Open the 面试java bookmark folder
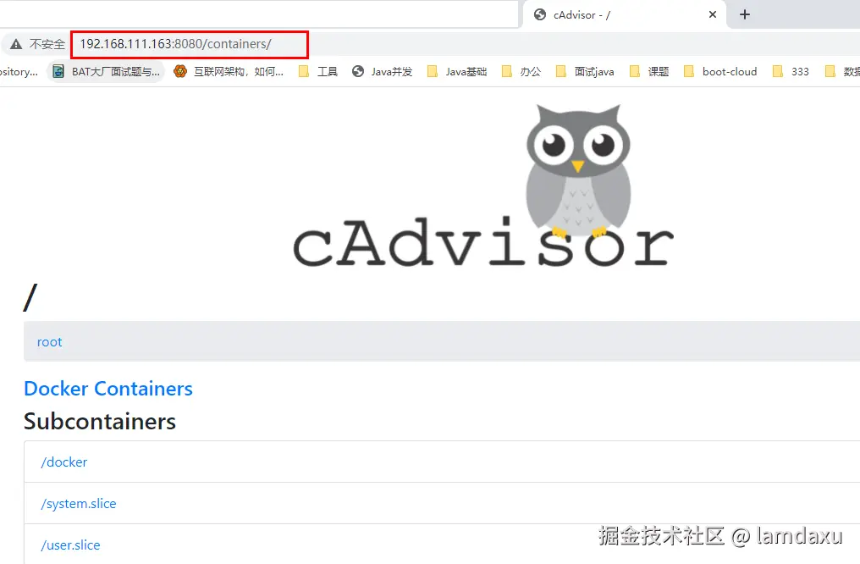 point(585,72)
